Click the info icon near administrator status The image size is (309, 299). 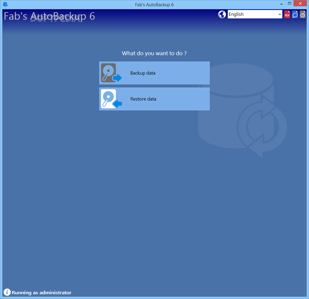[7, 292]
